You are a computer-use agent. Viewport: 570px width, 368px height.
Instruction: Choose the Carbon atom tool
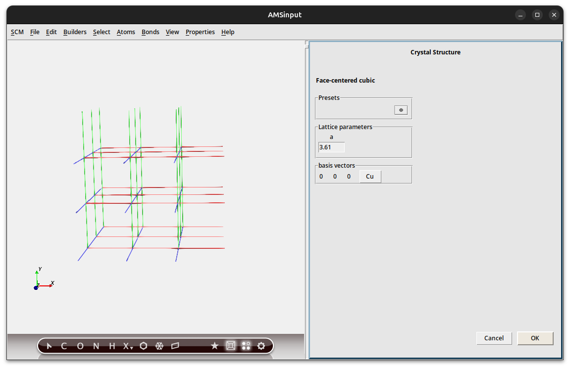(64, 346)
